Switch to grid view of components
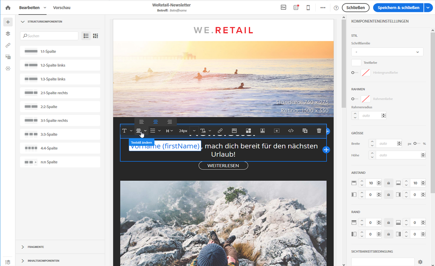 [x=95, y=36]
